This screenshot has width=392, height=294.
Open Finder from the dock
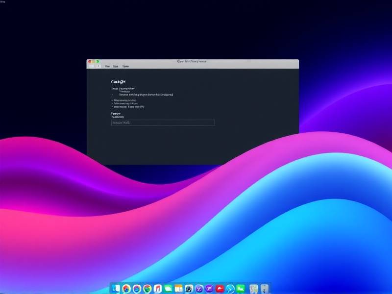pyautogui.click(x=116, y=289)
